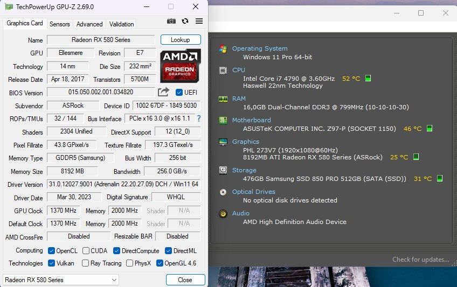
Task: Click the BIOS export share icon
Action: coord(163,92)
